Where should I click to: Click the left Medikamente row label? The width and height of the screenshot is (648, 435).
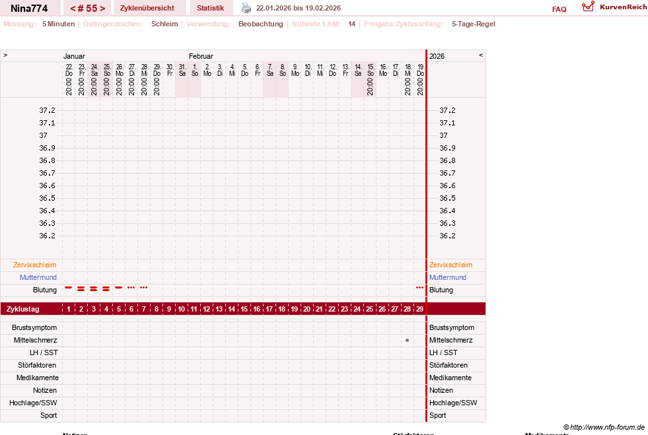[x=37, y=378]
